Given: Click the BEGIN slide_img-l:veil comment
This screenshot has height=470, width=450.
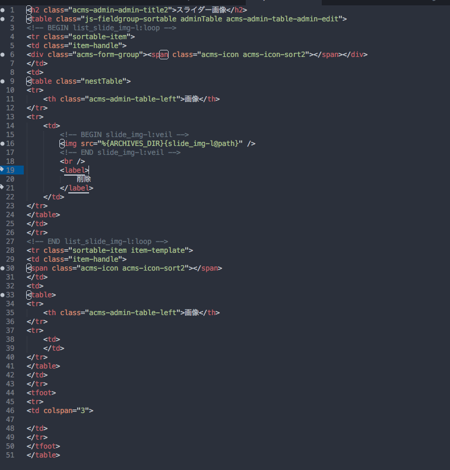Looking at the screenshot, I should pyautogui.click(x=124, y=135).
